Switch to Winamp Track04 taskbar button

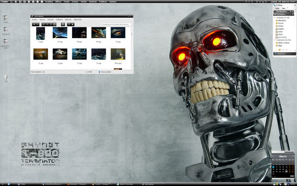pos(102,184)
